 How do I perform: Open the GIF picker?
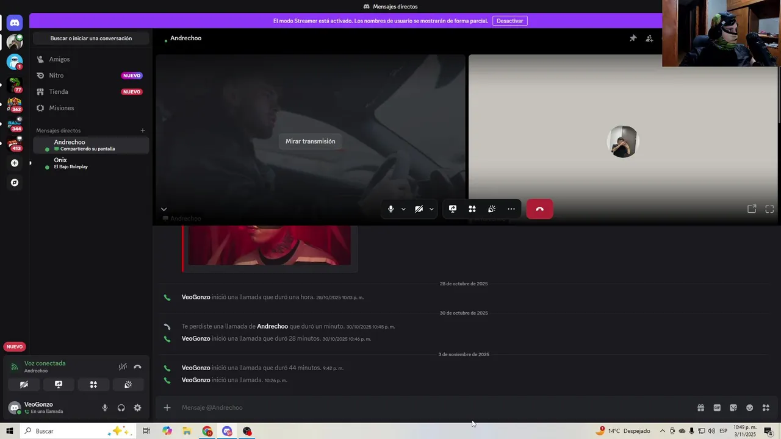point(717,408)
